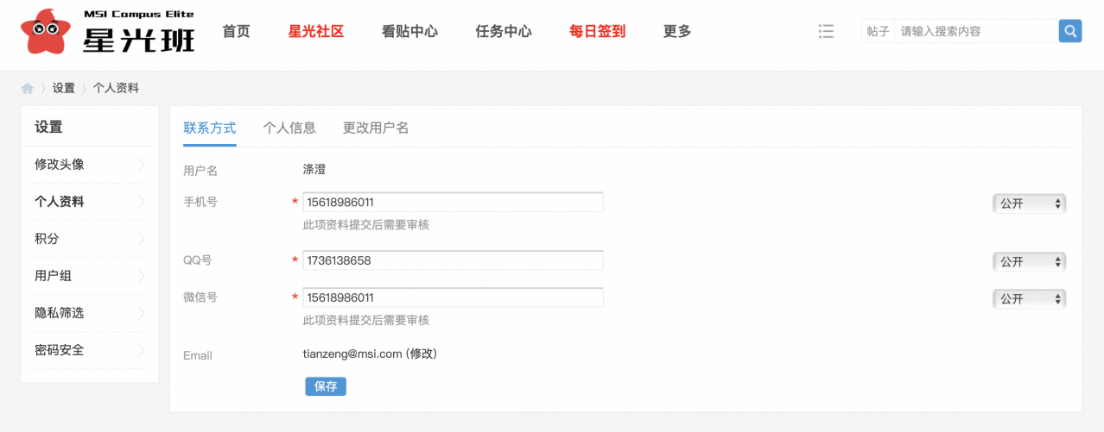This screenshot has height=432, width=1104.
Task: Focus the search content input box
Action: click(974, 31)
